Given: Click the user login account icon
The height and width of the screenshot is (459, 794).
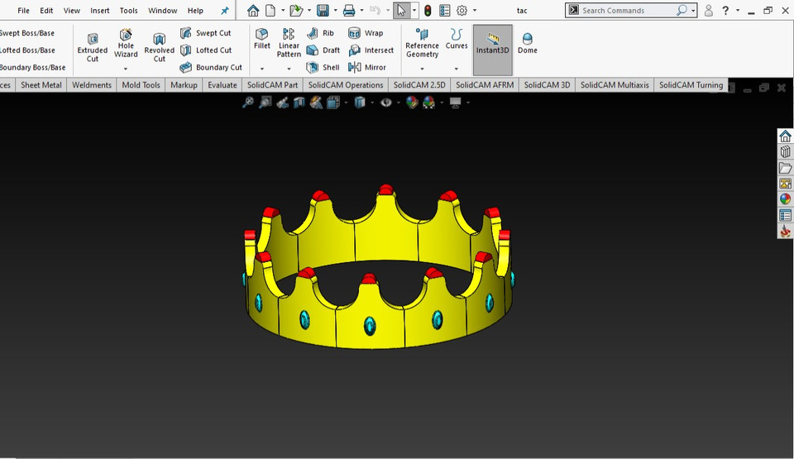Looking at the screenshot, I should 709,10.
